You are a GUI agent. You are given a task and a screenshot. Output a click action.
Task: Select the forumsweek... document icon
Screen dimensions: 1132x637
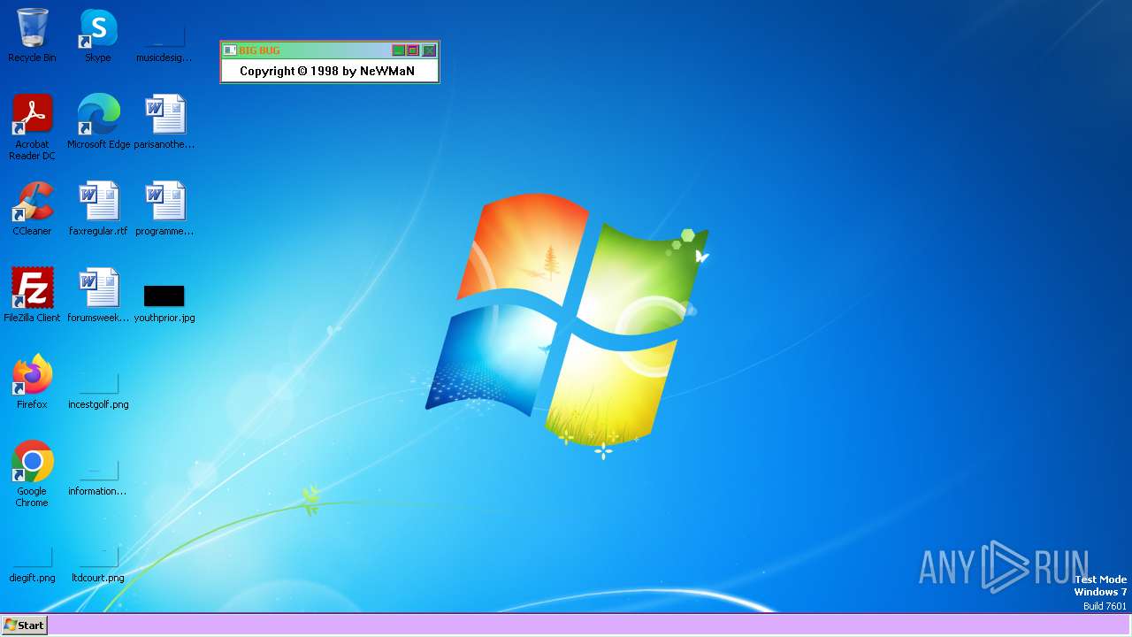(98, 295)
